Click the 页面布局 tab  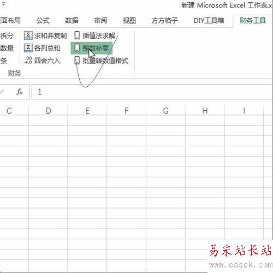pyautogui.click(x=10, y=21)
